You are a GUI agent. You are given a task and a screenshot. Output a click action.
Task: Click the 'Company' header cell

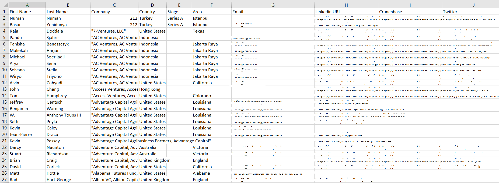[x=114, y=12]
